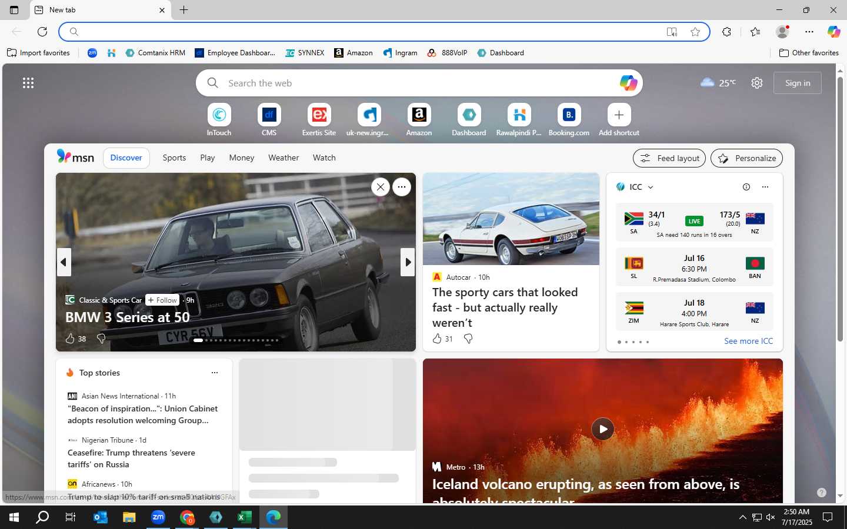The image size is (847, 529).
Task: Select the Discover tab
Action: [126, 158]
